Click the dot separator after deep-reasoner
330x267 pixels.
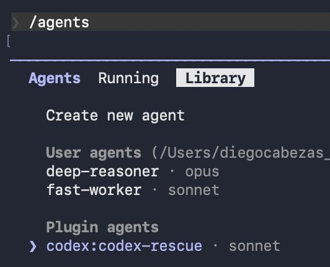click(172, 171)
